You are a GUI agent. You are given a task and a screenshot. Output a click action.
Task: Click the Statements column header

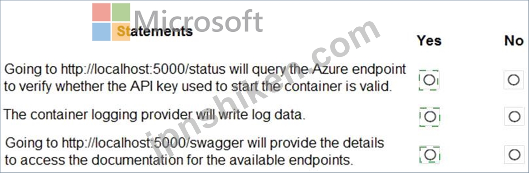click(155, 32)
